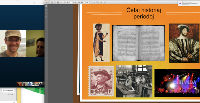Open the page thumbnails side panel
Image resolution: width=200 pixels, height=103 pixels.
46,5
